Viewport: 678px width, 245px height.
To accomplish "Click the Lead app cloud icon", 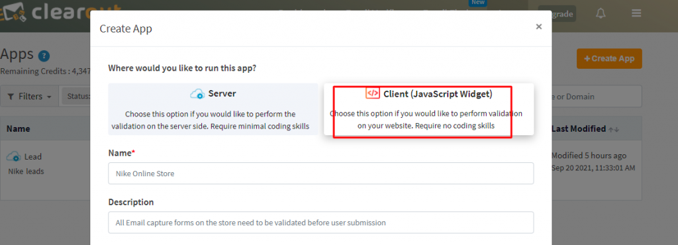I will pyautogui.click(x=14, y=156).
